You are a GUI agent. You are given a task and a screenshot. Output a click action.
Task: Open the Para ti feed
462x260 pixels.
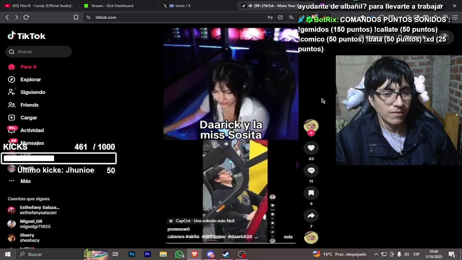[x=22, y=67]
